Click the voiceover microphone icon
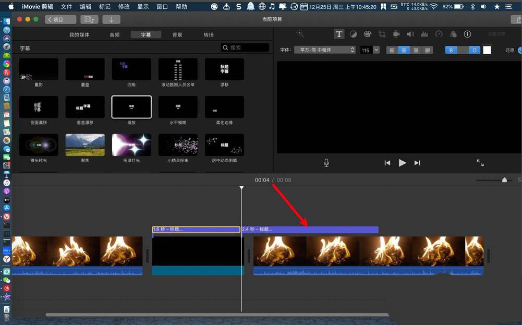 point(326,163)
